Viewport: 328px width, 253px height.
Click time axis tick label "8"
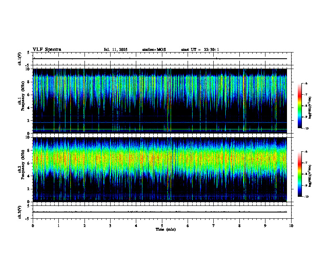point(239,226)
